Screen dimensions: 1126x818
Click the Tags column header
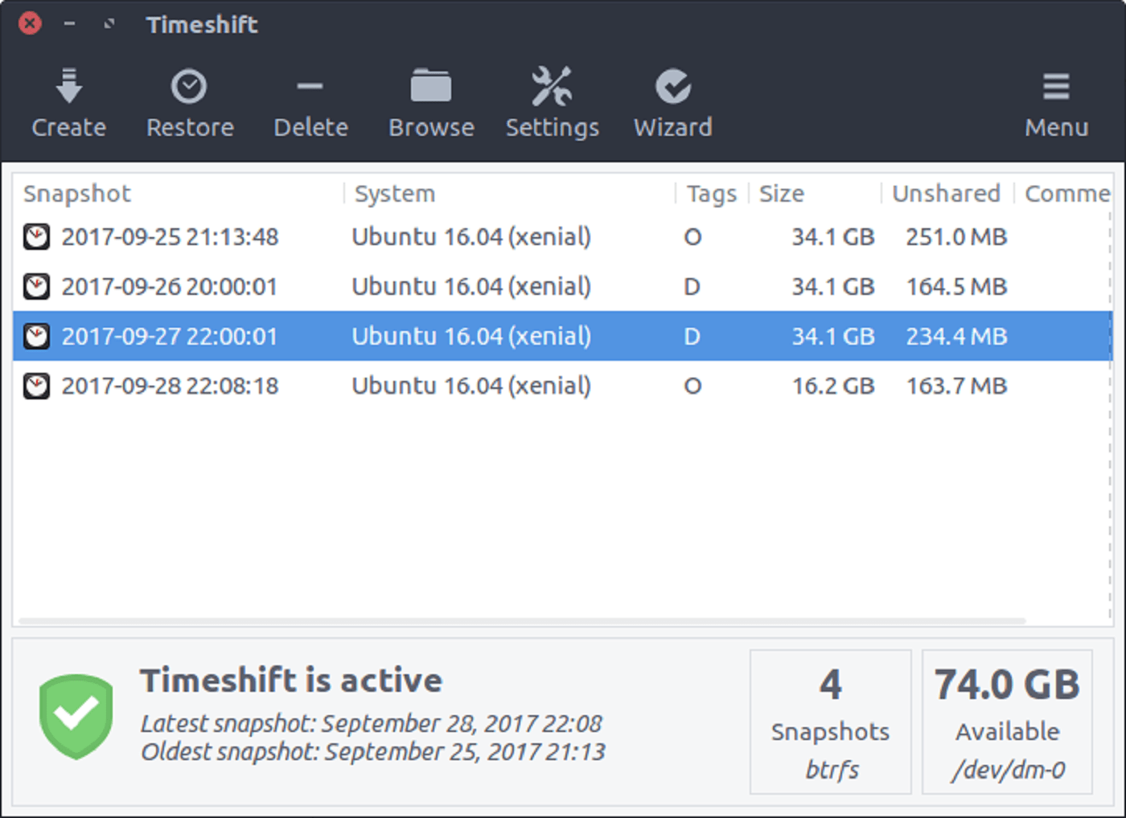[710, 193]
